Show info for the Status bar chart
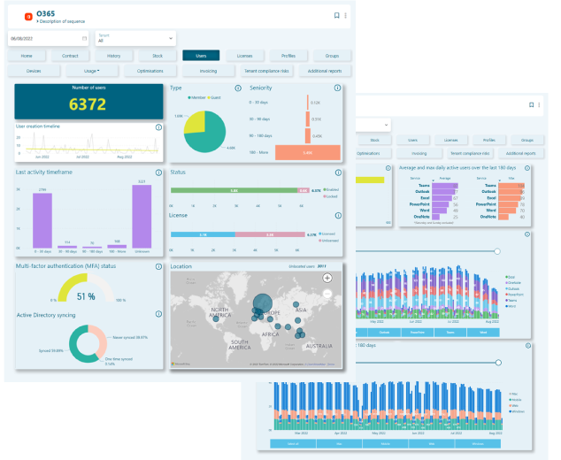Viewport: 561px width, 460px height. click(338, 172)
